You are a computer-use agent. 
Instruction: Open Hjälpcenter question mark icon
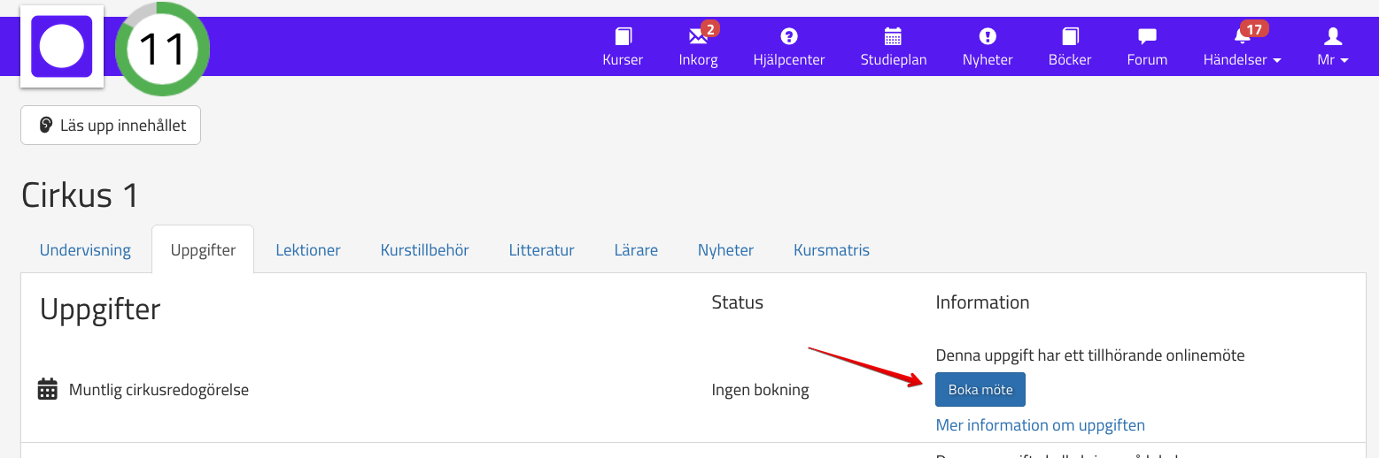(788, 37)
